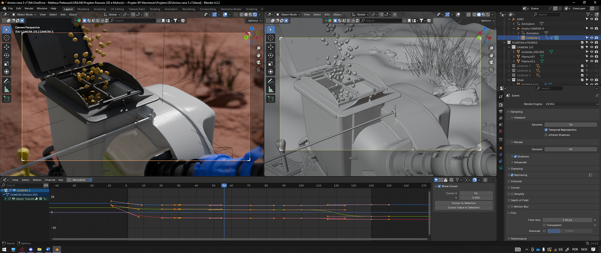Image resolution: width=601 pixels, height=253 pixels.
Task: Click the frame 56 playhead marker
Action: pyautogui.click(x=224, y=186)
